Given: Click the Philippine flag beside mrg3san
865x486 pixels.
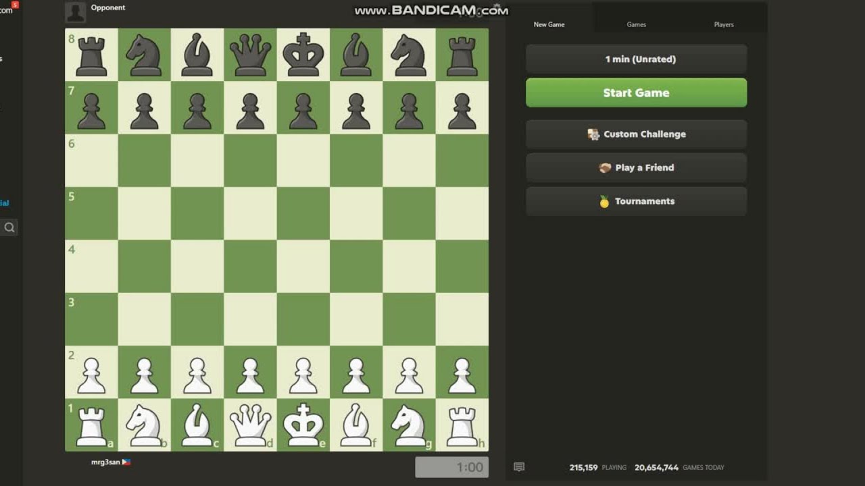Looking at the screenshot, I should coord(126,462).
